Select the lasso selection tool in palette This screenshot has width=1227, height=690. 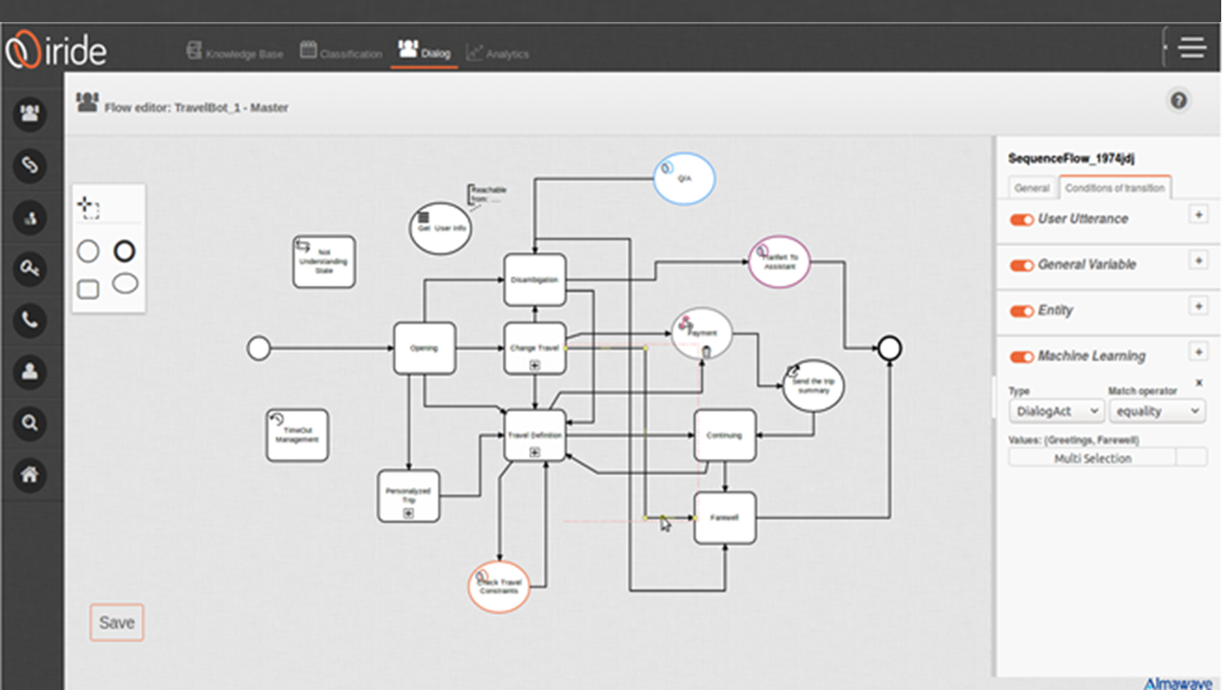click(88, 207)
